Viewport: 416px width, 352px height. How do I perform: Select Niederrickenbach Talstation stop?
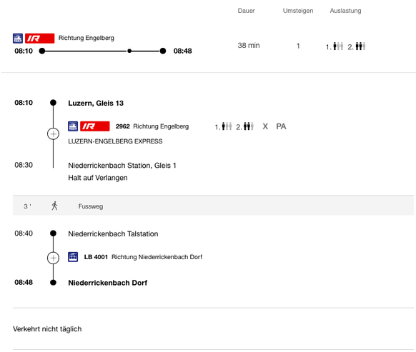(x=113, y=233)
